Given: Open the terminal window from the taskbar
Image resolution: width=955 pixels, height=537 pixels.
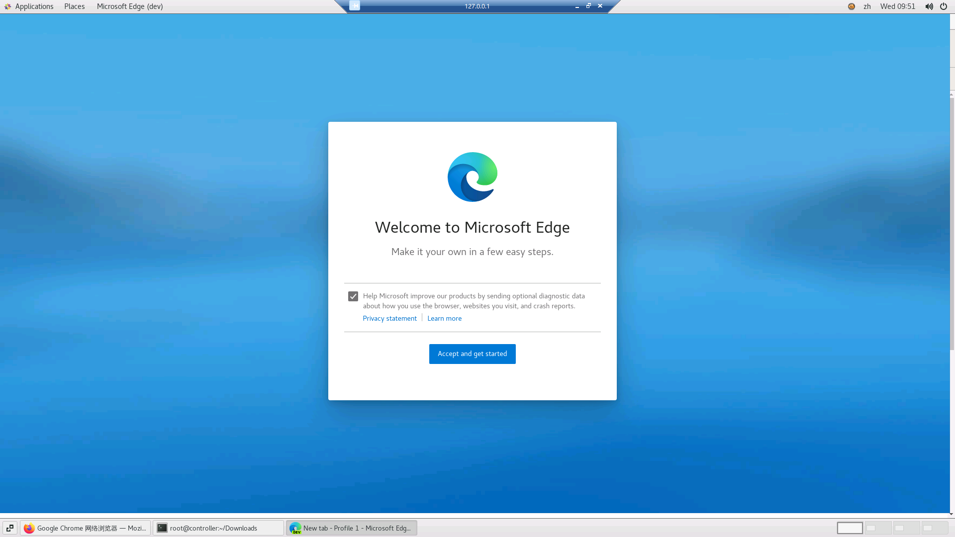Looking at the screenshot, I should [x=219, y=528].
